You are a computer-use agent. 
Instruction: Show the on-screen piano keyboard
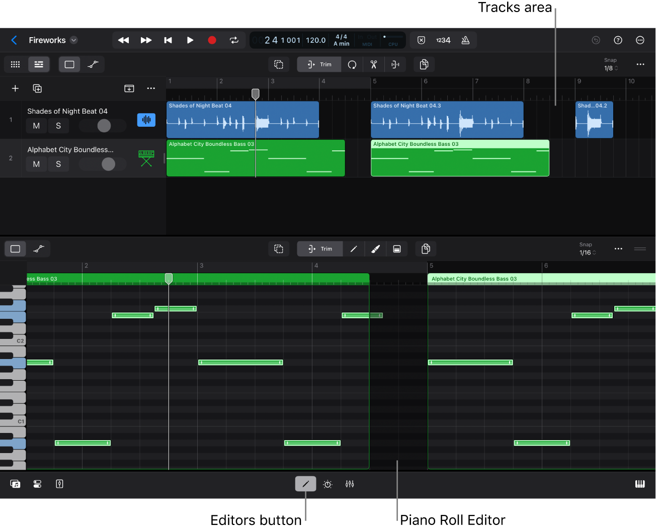pos(640,484)
